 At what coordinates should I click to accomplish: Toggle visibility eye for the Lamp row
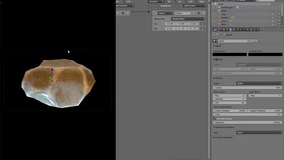tap(273, 21)
